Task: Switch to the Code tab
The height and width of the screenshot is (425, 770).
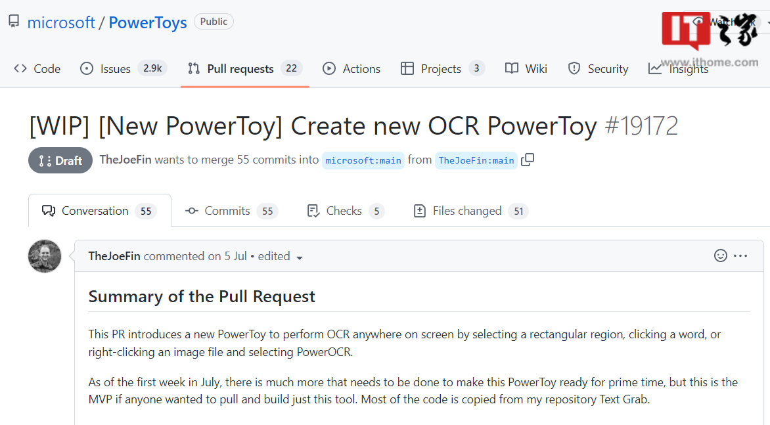Action: (x=37, y=69)
